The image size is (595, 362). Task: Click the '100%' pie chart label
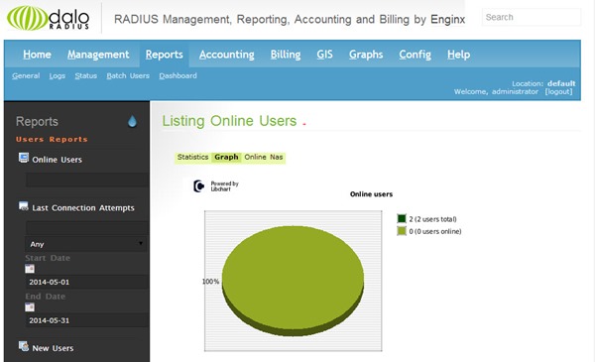pyautogui.click(x=210, y=282)
